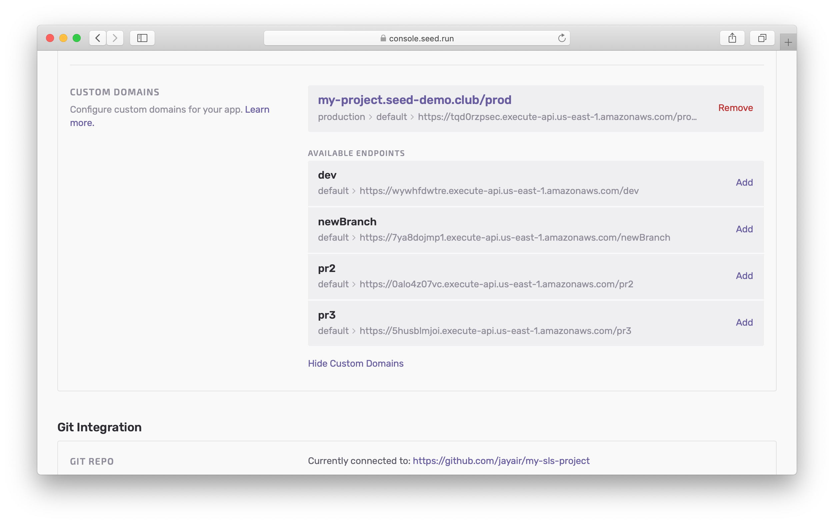Add custom domain for pr3 endpoint
This screenshot has height=524, width=834.
[x=744, y=322]
